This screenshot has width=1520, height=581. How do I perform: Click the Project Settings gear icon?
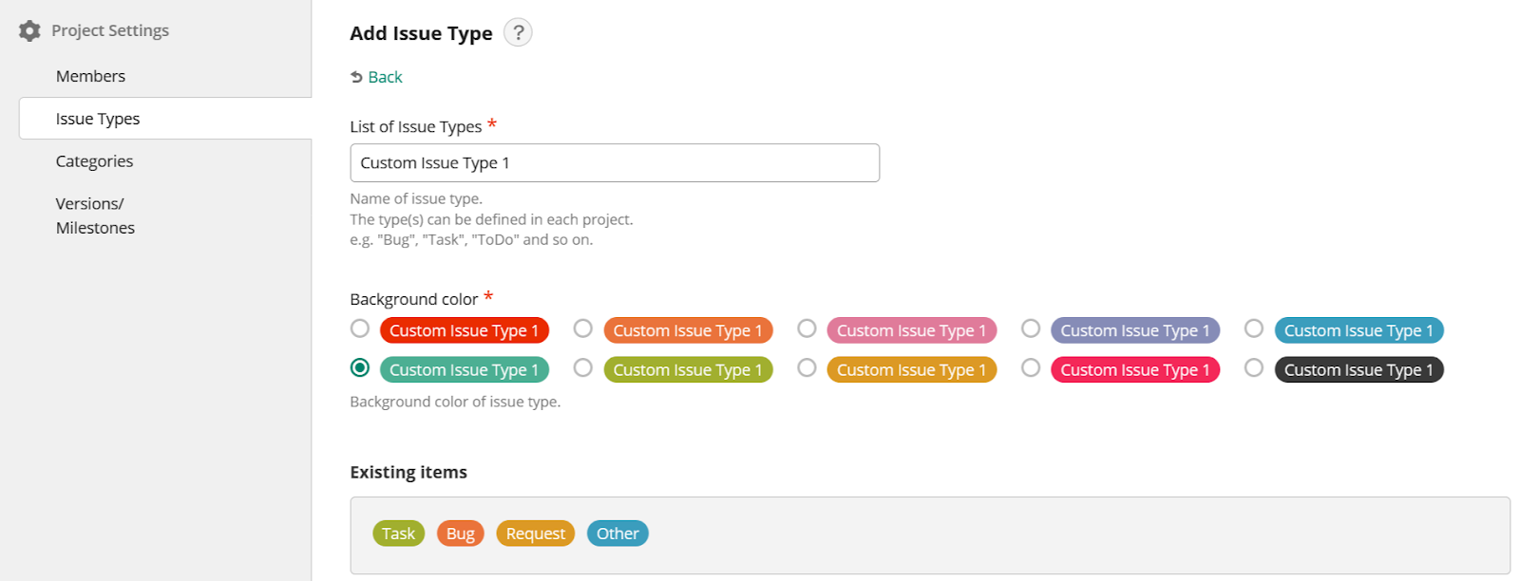click(30, 30)
